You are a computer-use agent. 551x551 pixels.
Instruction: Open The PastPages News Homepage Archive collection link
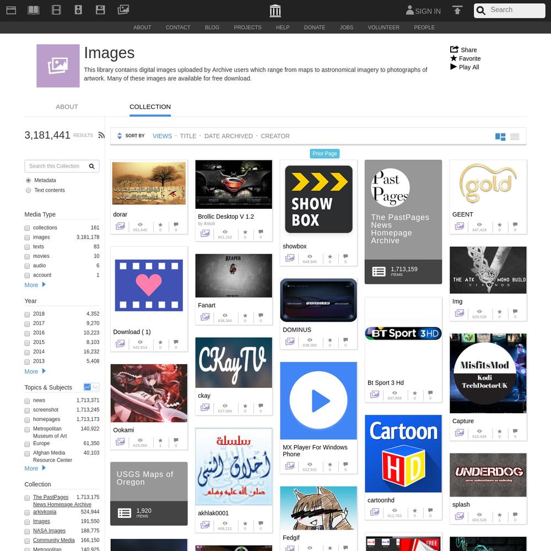[x=62, y=501]
